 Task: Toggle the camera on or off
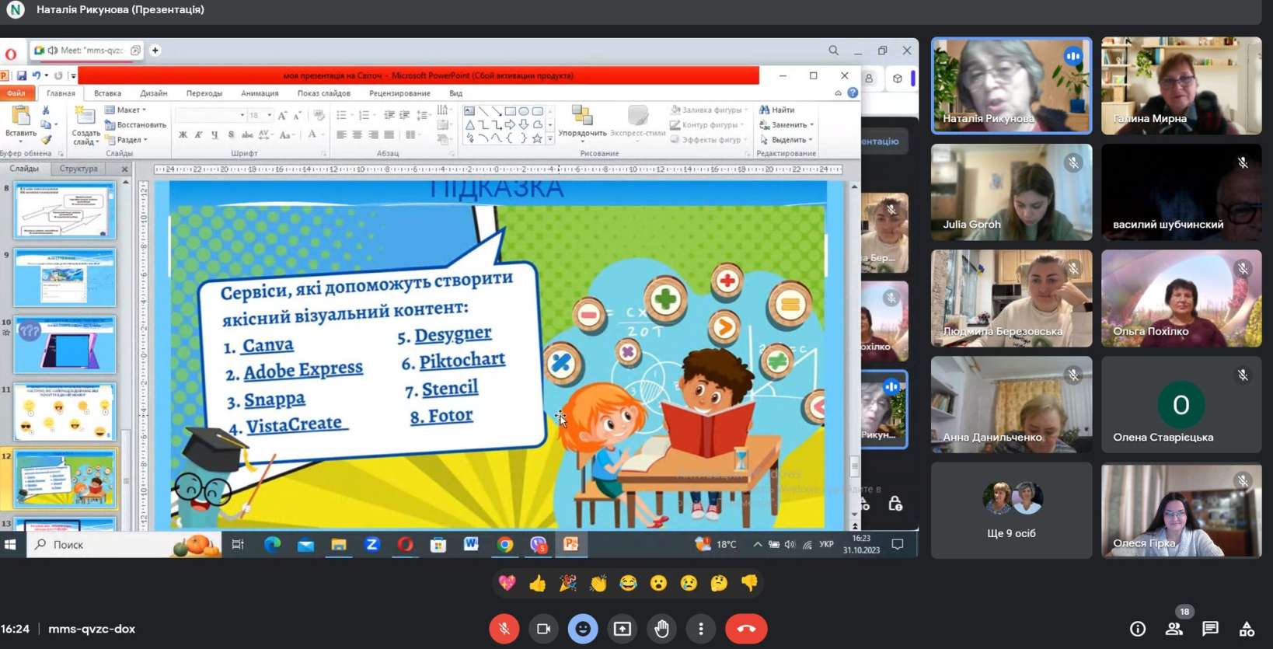543,629
